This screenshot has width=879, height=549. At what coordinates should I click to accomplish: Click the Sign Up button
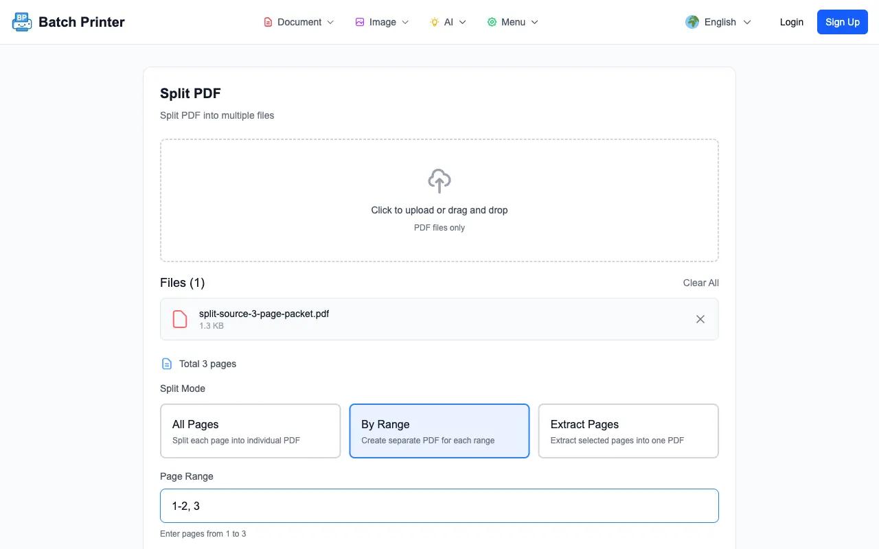point(843,22)
